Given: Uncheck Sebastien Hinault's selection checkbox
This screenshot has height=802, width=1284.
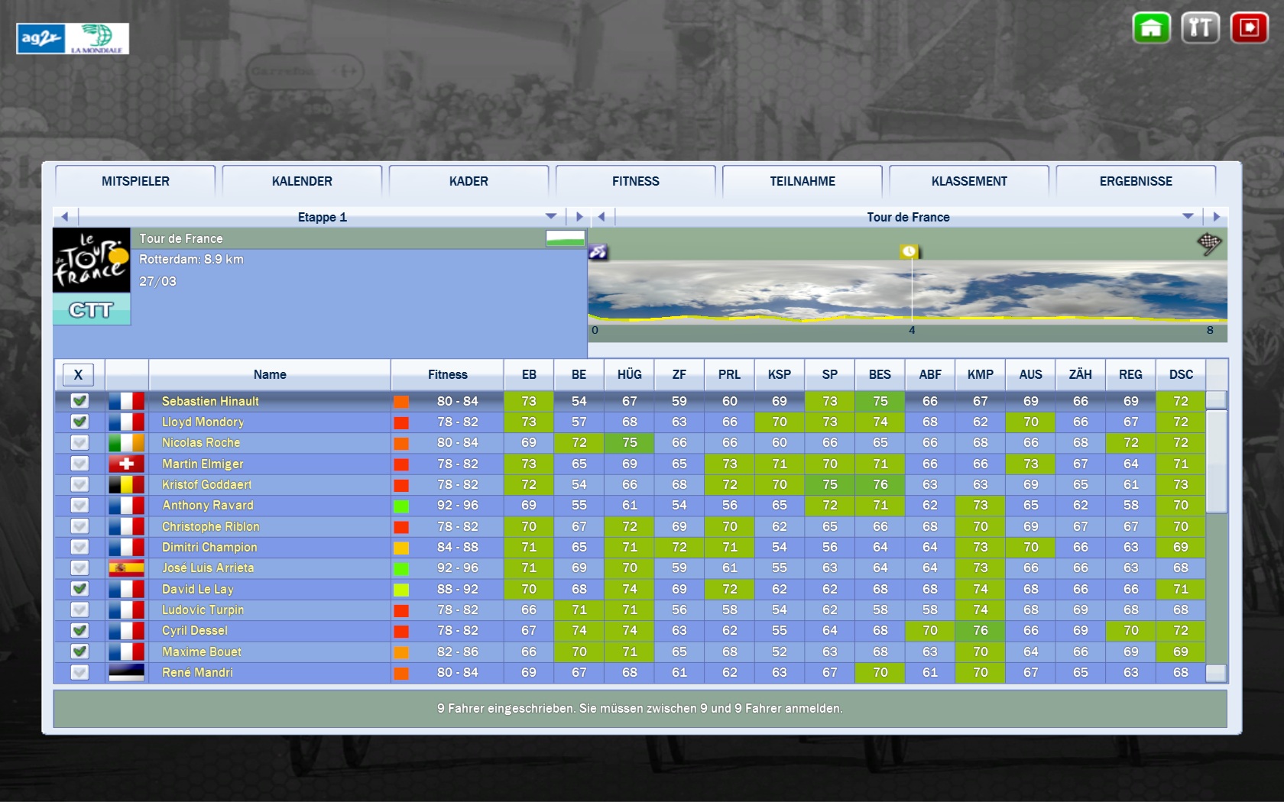Looking at the screenshot, I should [x=79, y=401].
